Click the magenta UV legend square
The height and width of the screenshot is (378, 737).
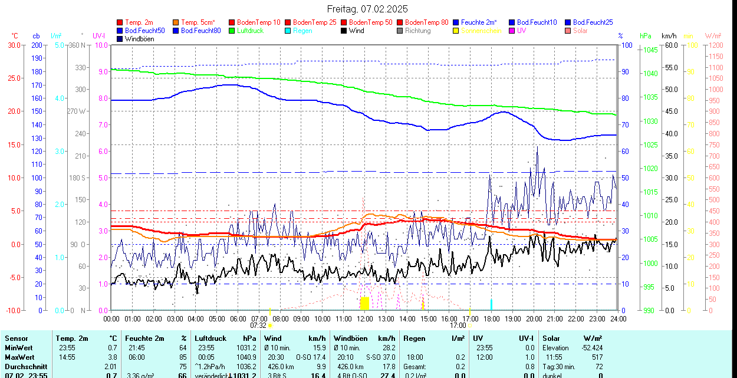pos(512,31)
